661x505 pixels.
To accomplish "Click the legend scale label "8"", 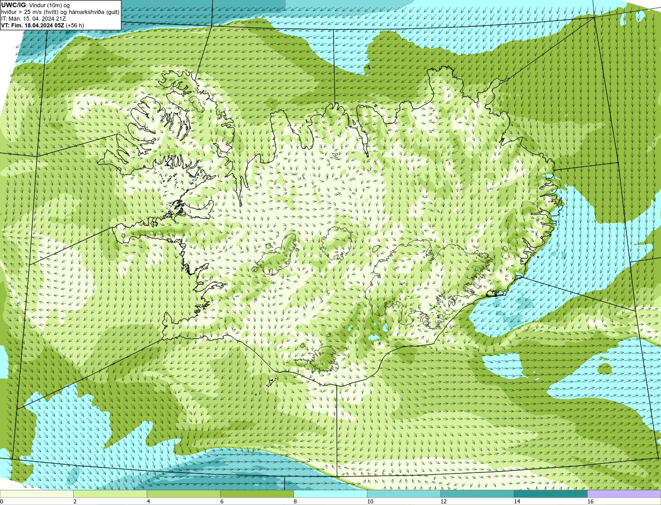I will pos(295,501).
